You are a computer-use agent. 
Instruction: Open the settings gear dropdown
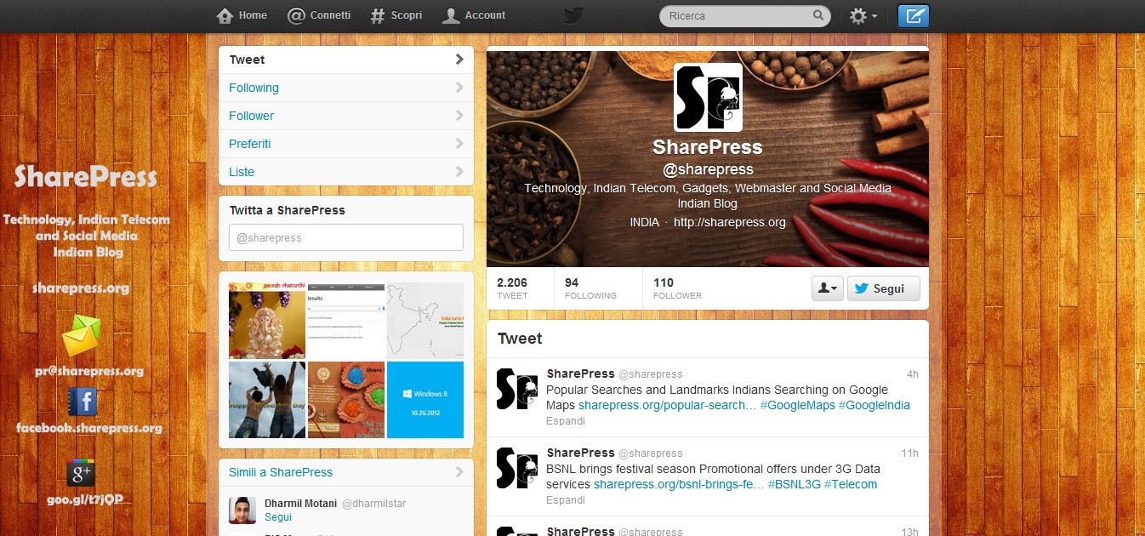863,15
